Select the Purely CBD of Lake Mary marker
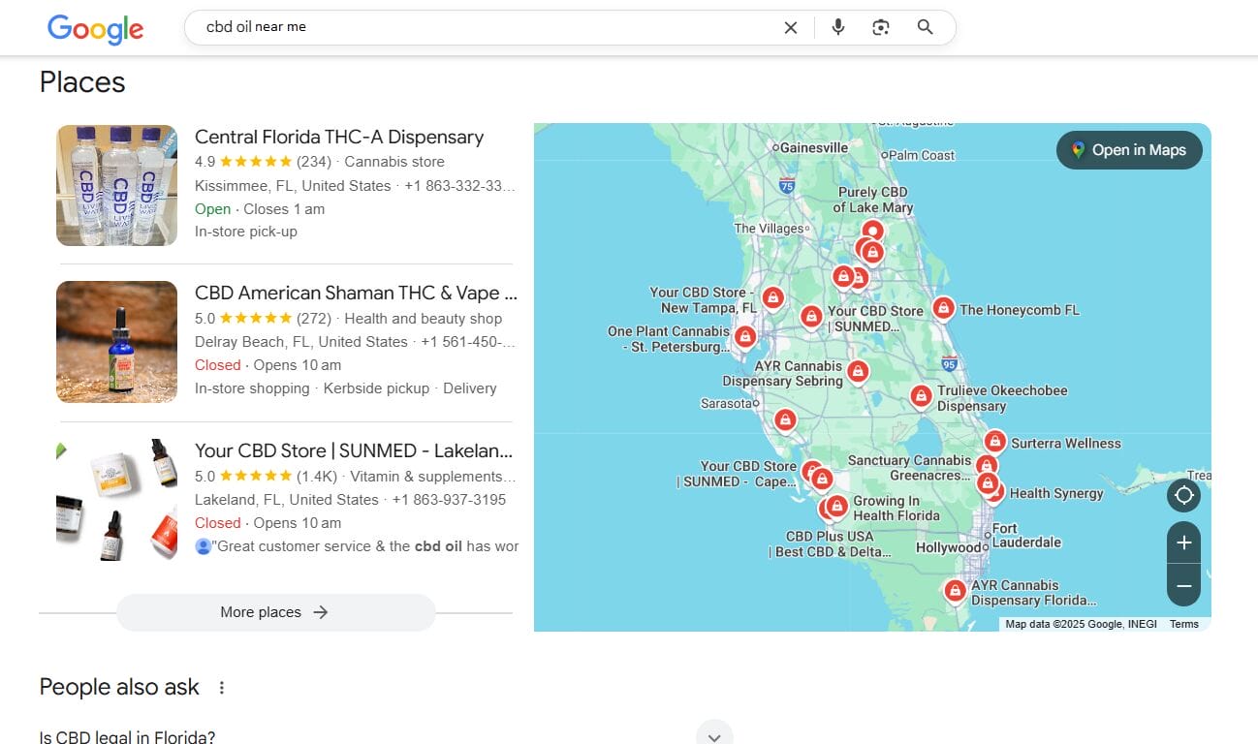This screenshot has height=744, width=1258. point(871,232)
